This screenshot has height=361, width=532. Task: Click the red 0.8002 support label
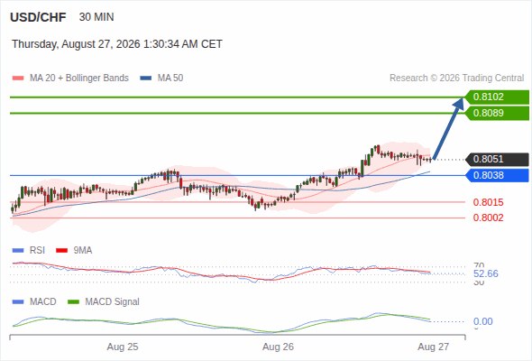(488, 218)
